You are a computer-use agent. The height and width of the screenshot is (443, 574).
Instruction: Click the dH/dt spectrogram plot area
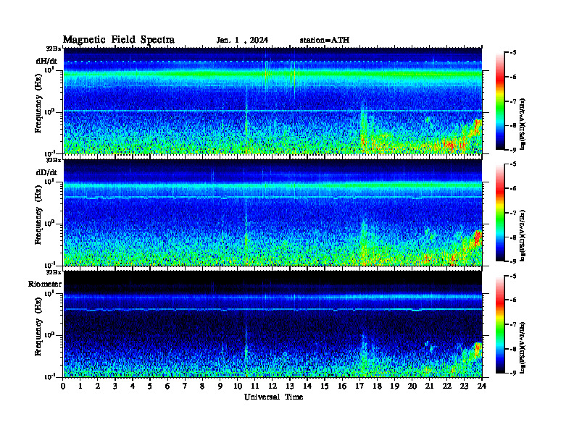pyautogui.click(x=273, y=101)
